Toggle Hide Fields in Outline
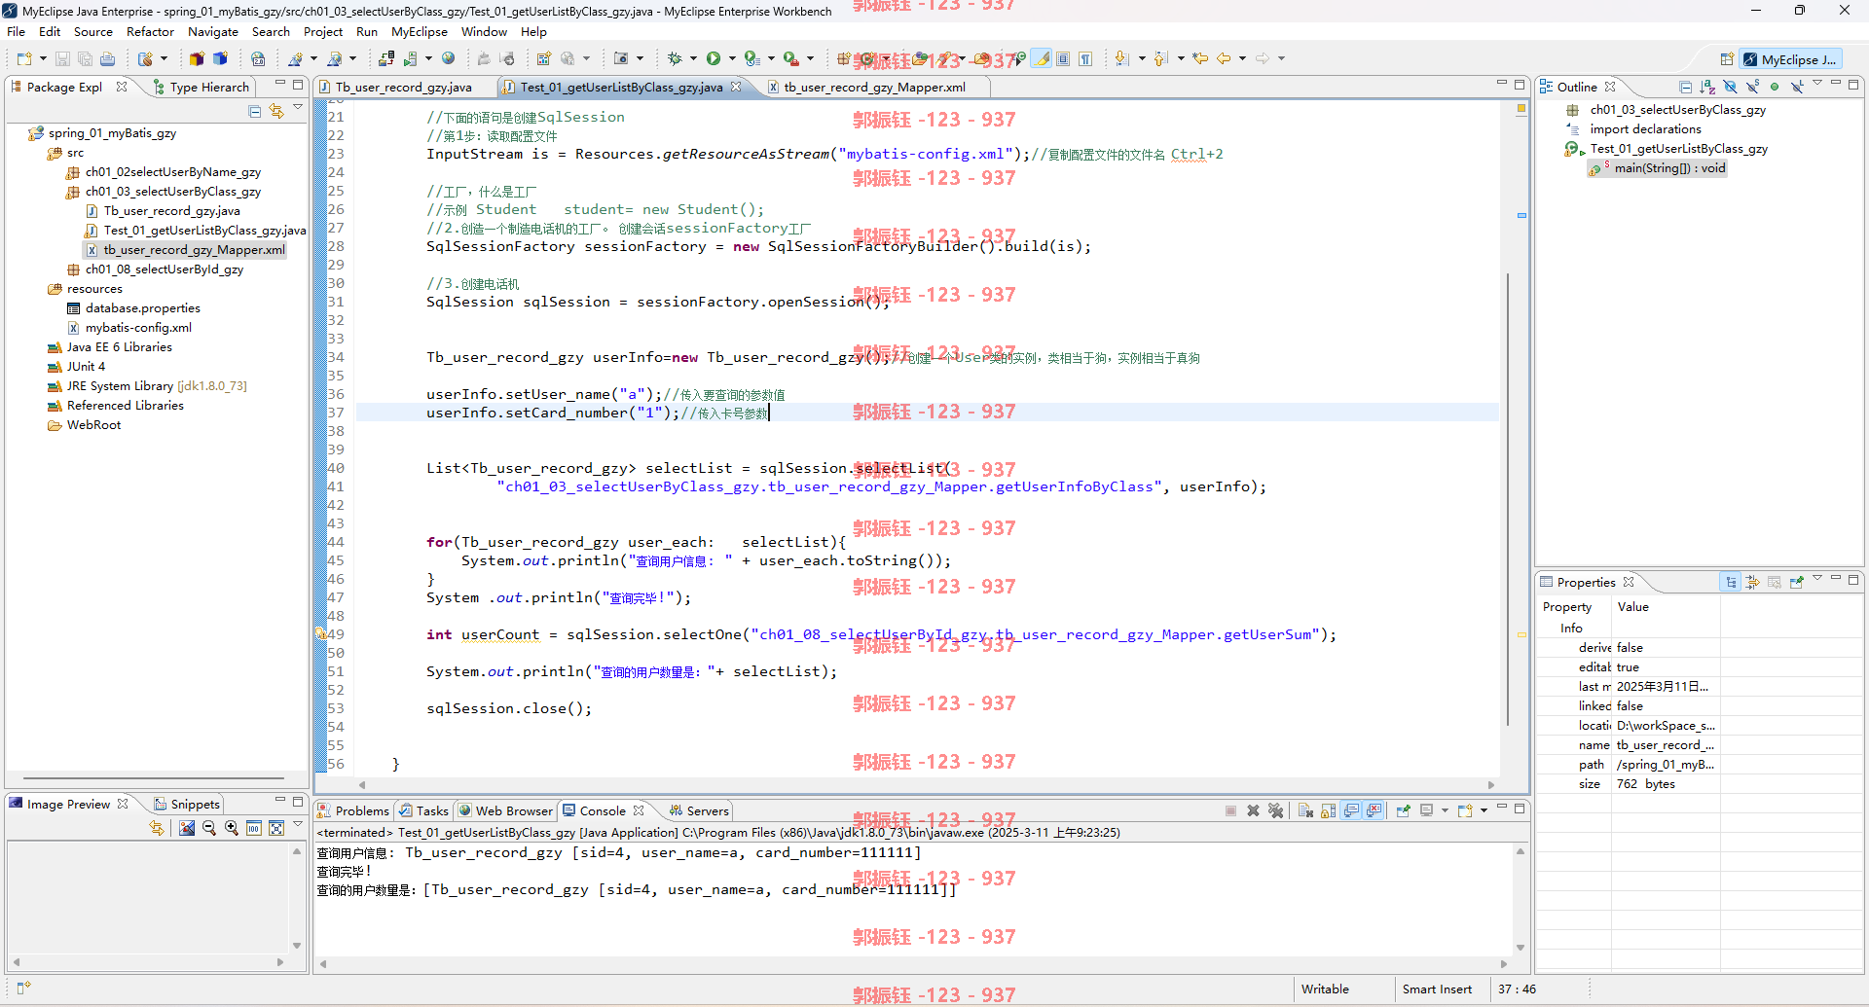The image size is (1869, 1007). 1730,87
